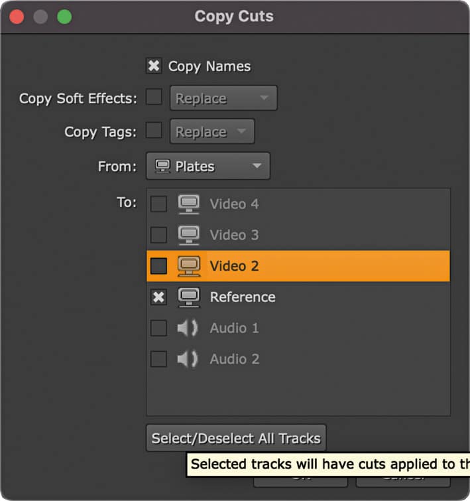Open the Copy Tags Replace dropdown
Screen dimensions: 470x501
point(212,131)
